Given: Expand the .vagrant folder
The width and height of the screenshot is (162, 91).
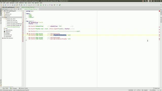Looking at the screenshot, I should click(3, 12).
